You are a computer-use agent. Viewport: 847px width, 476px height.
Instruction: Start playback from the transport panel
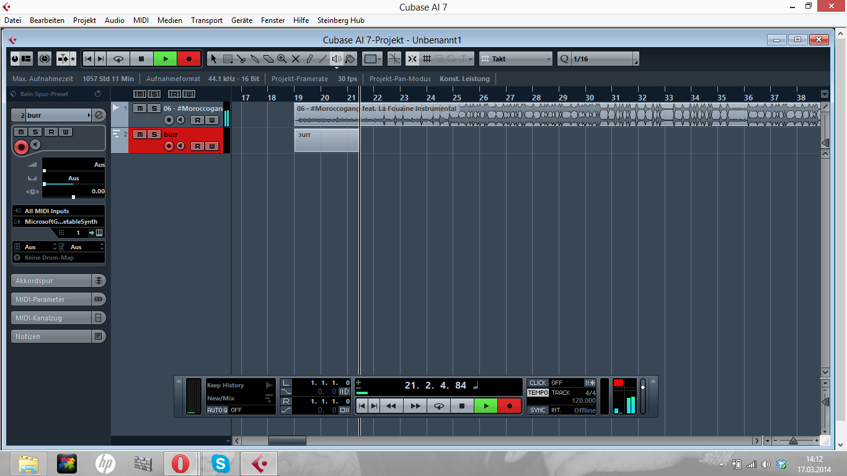[x=486, y=406]
